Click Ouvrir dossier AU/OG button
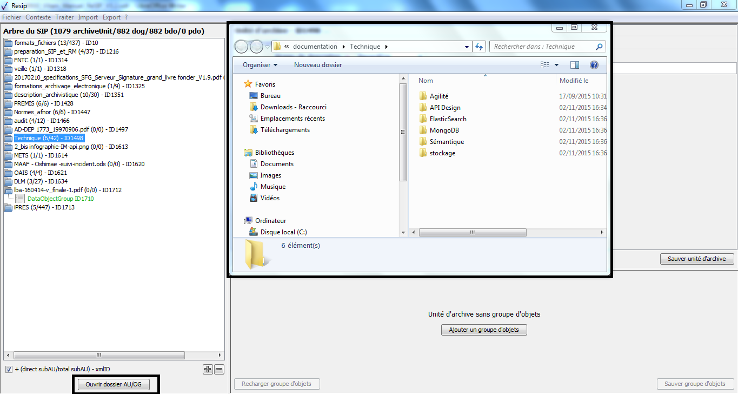This screenshot has width=738, height=394. (x=114, y=384)
